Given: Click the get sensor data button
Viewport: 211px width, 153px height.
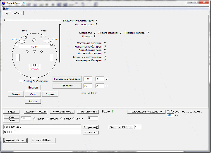Looking at the screenshot, I should pyautogui.click(x=146, y=112).
